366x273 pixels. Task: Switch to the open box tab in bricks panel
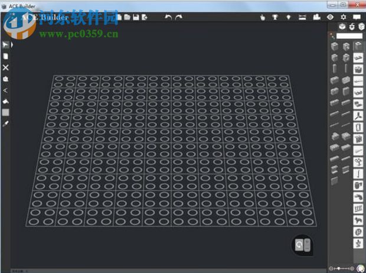point(352,27)
